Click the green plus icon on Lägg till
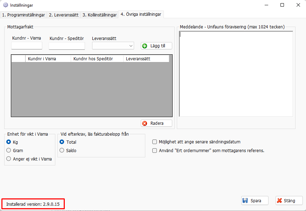 coord(145,46)
